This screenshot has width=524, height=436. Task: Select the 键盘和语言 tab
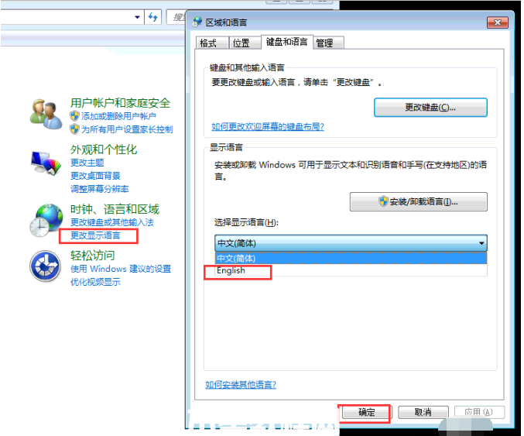[286, 42]
